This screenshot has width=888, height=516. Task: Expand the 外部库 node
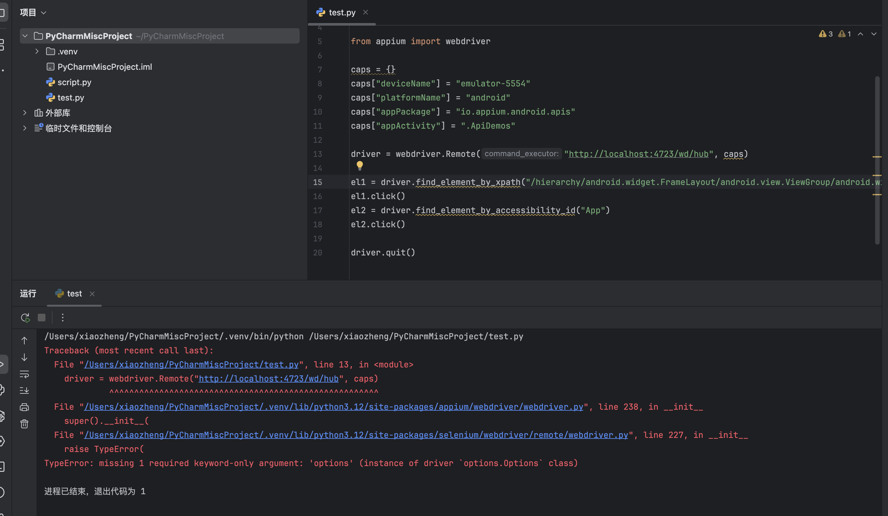tap(25, 113)
